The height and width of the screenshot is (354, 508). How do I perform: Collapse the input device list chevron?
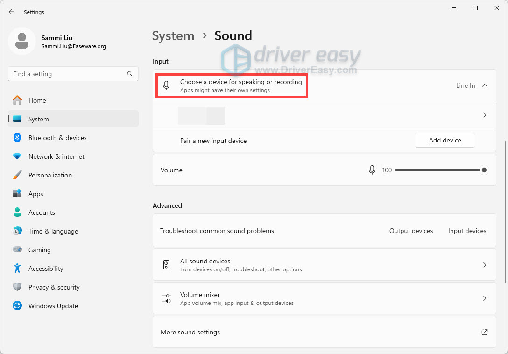485,85
